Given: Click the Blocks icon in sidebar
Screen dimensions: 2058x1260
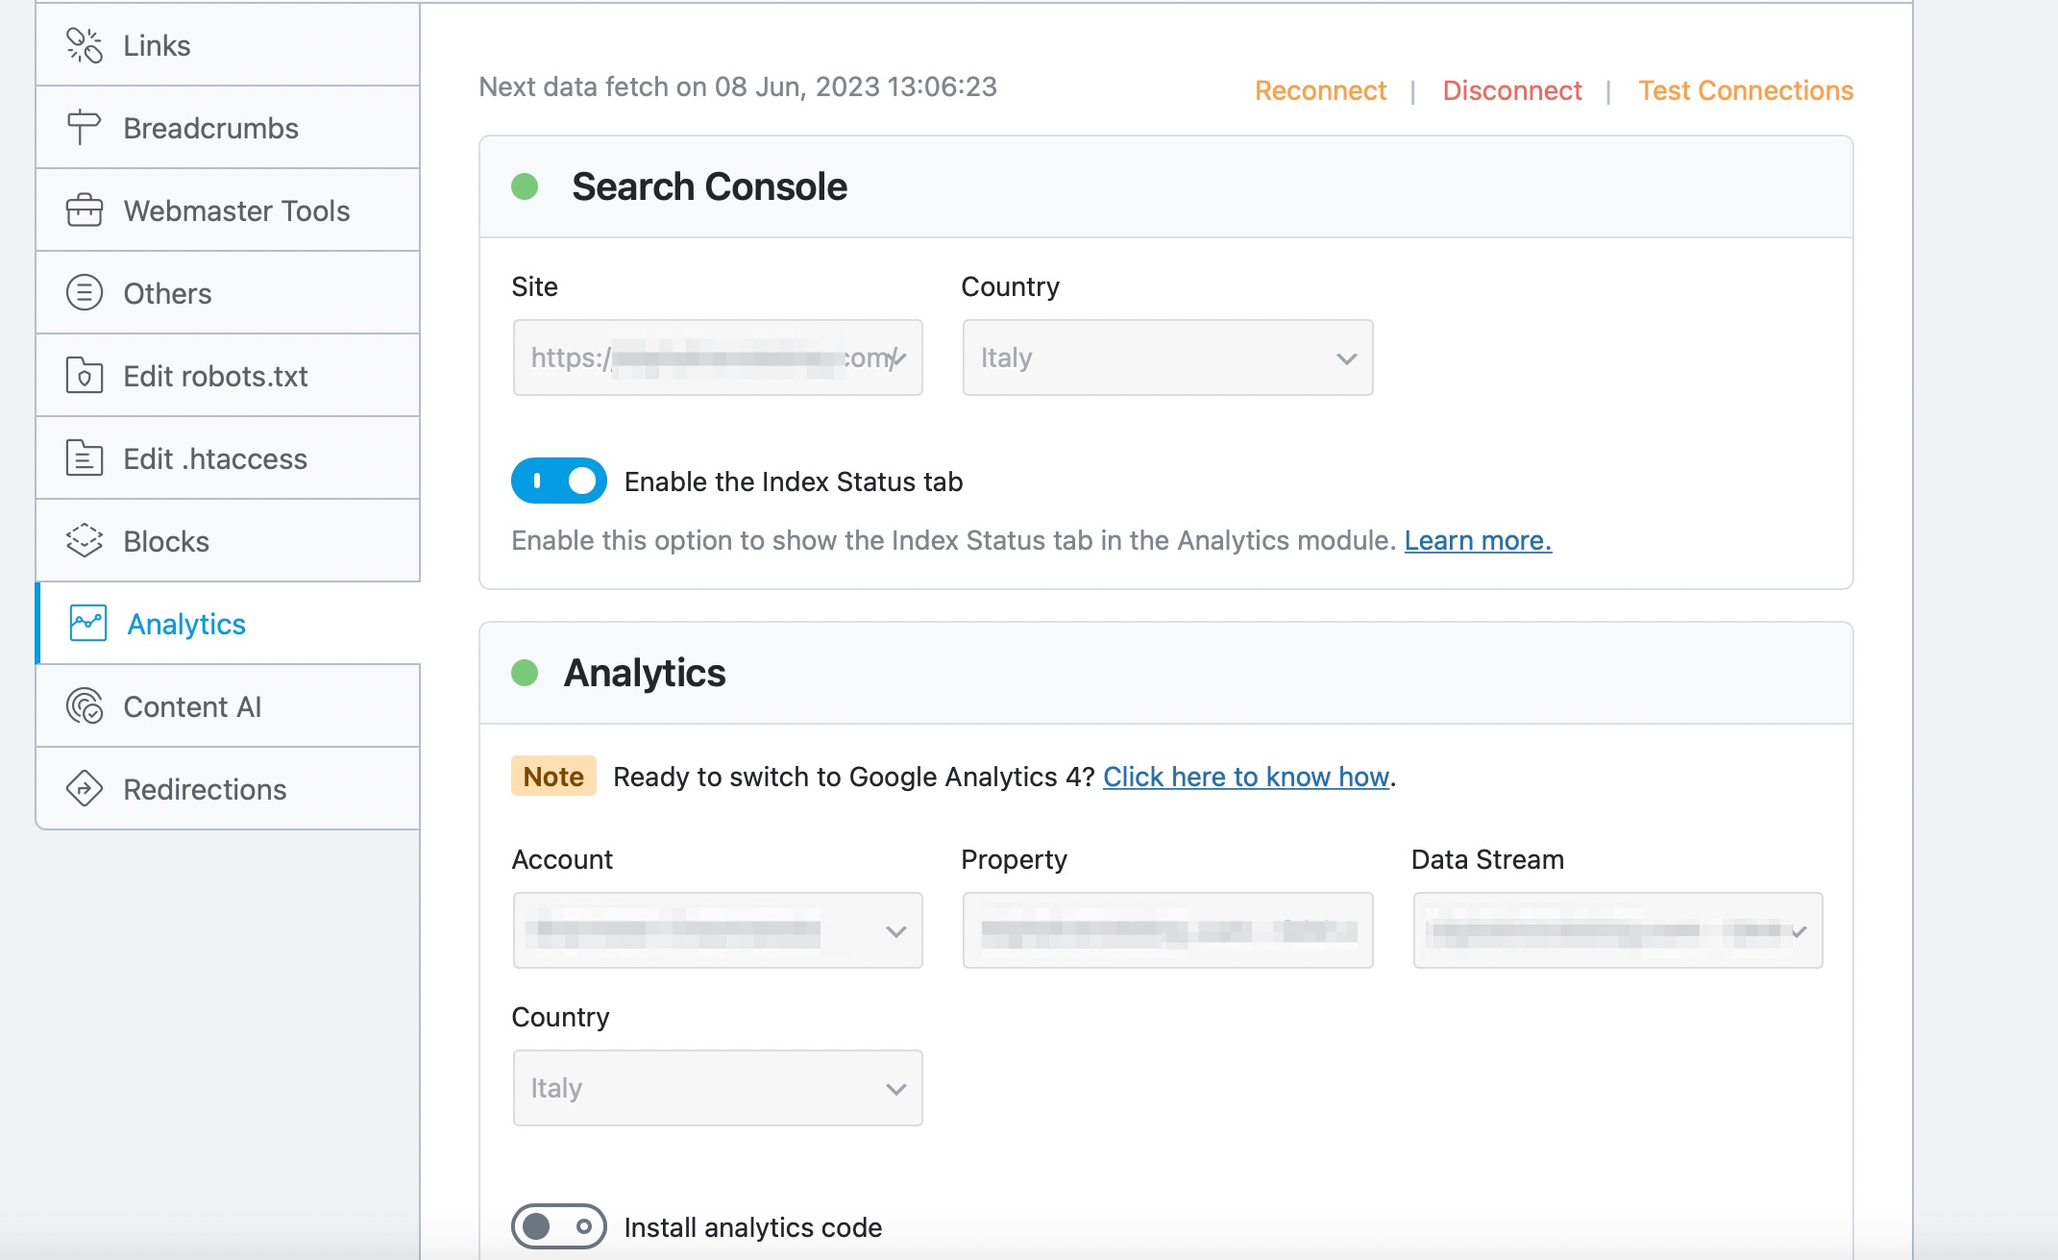Looking at the screenshot, I should point(84,539).
